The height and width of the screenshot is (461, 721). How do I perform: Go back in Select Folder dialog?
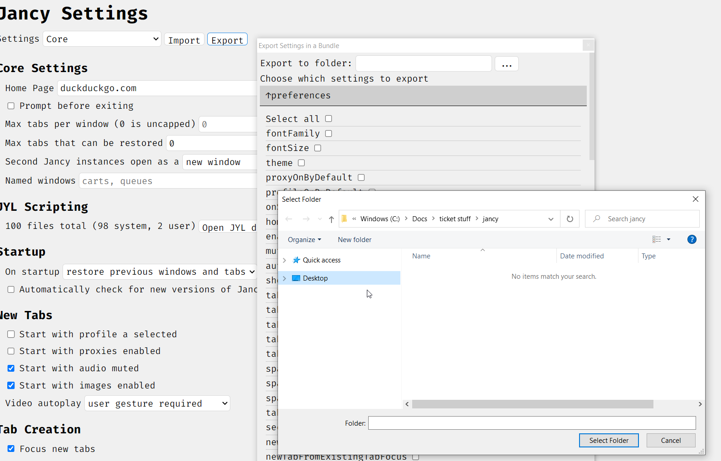coord(289,219)
